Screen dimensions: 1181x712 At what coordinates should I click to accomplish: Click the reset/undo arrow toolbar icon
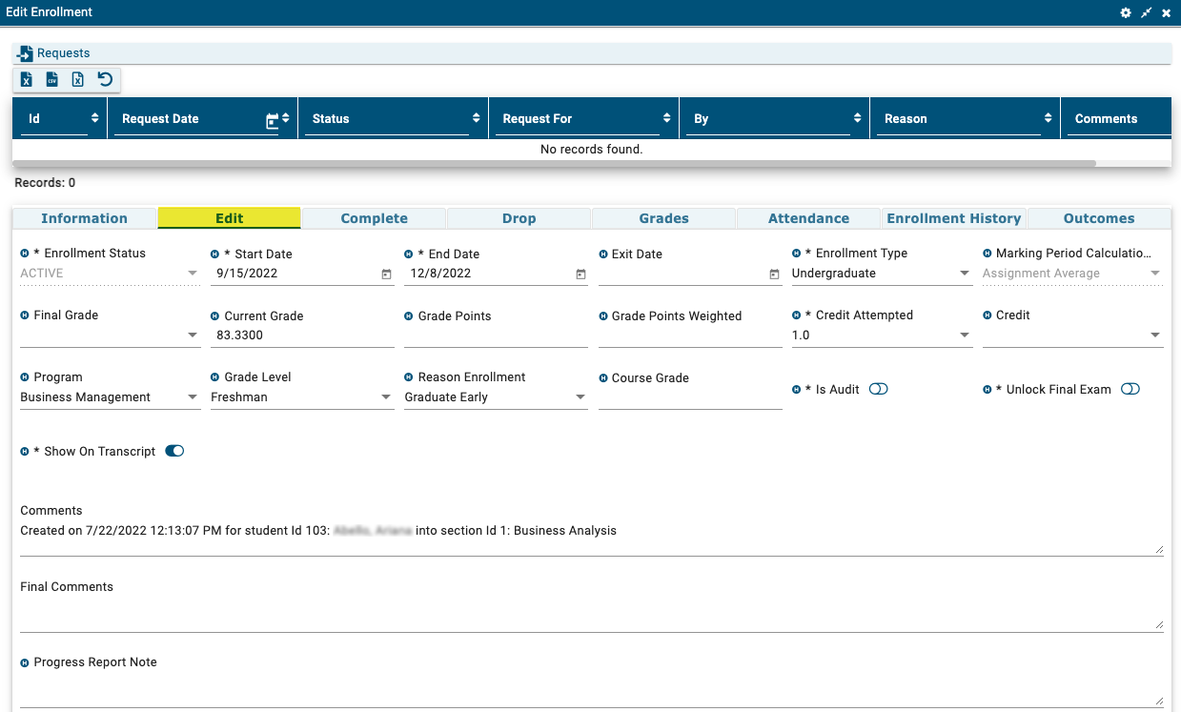(x=105, y=80)
